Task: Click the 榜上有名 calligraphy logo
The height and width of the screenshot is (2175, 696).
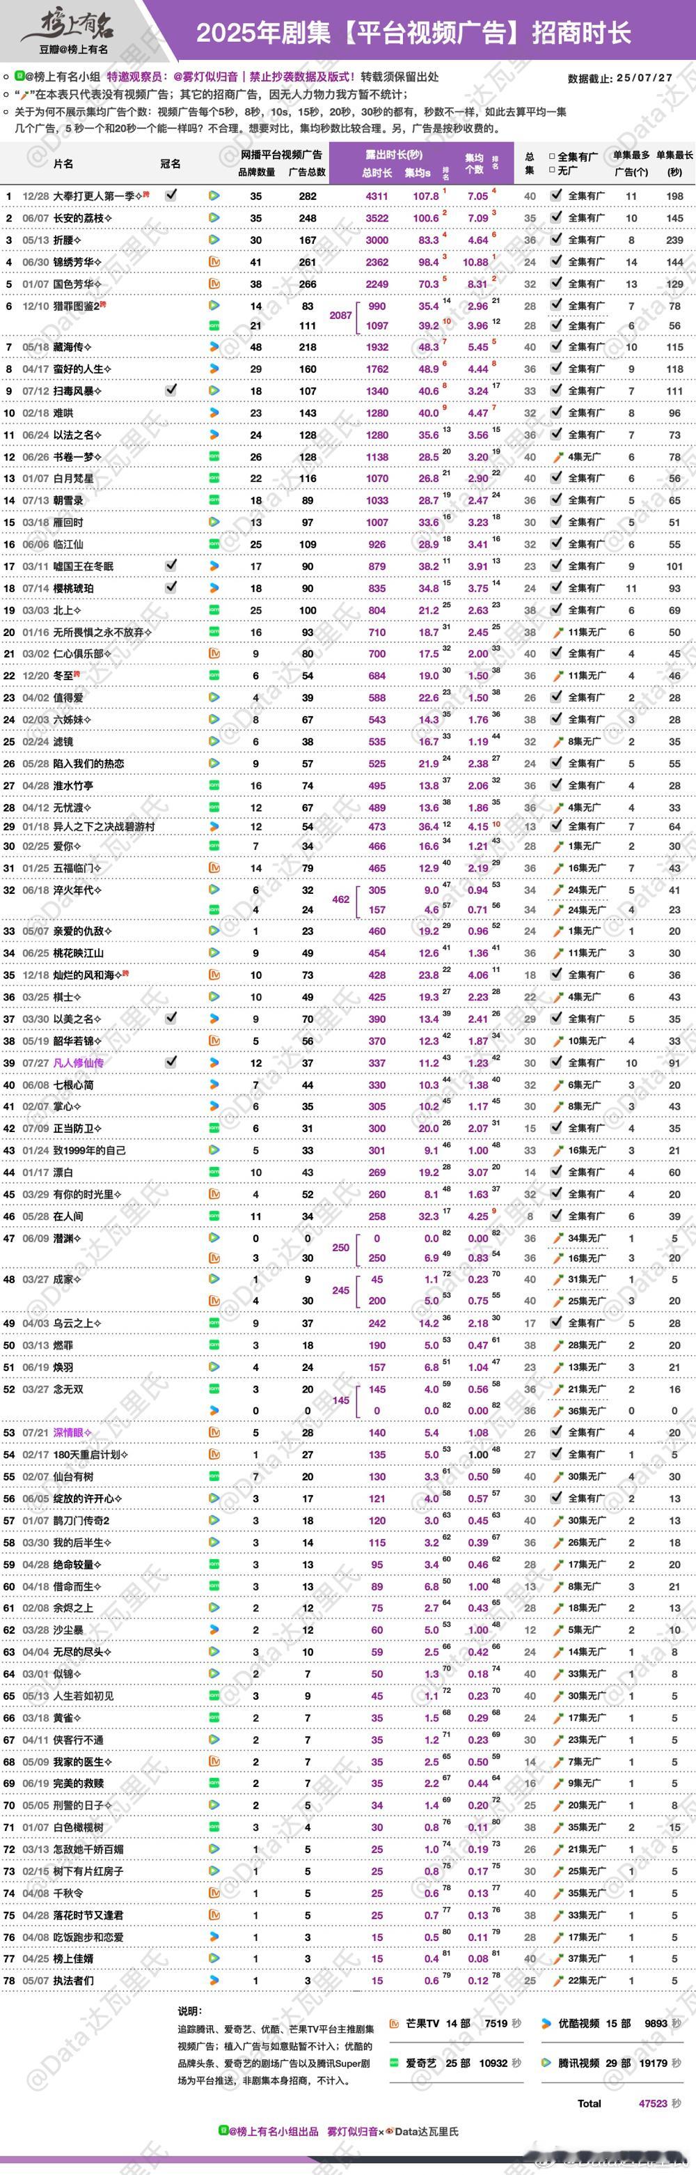Action: (x=69, y=26)
